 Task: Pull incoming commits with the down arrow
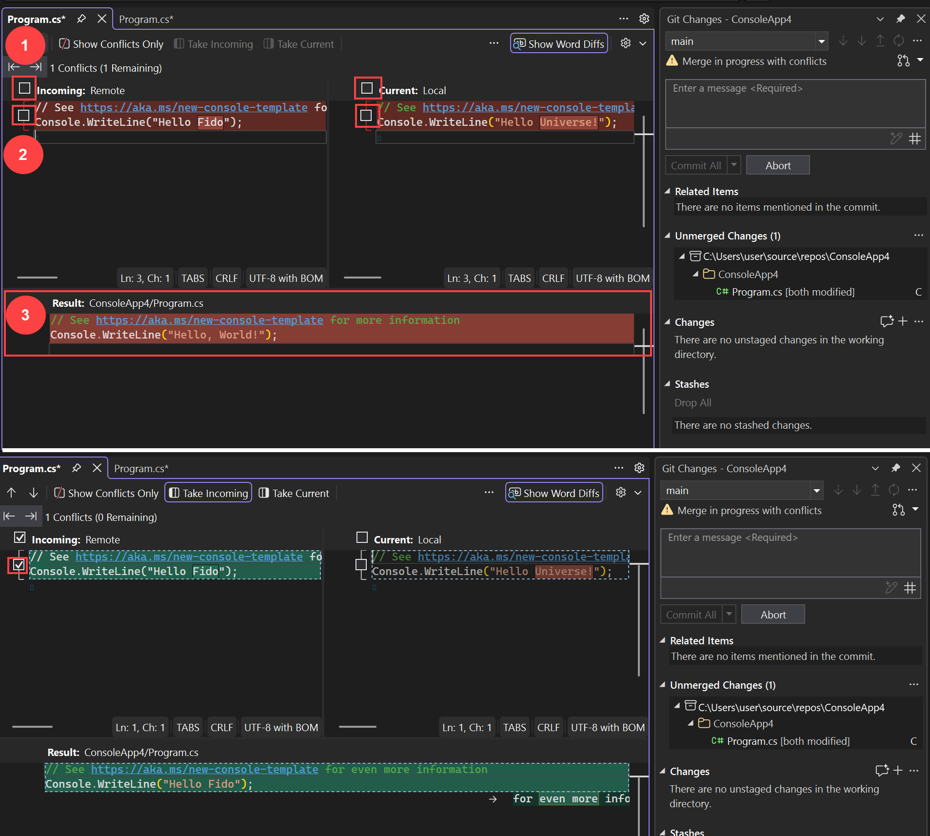pos(861,41)
